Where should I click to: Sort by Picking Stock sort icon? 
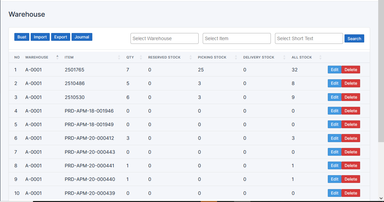236,57
